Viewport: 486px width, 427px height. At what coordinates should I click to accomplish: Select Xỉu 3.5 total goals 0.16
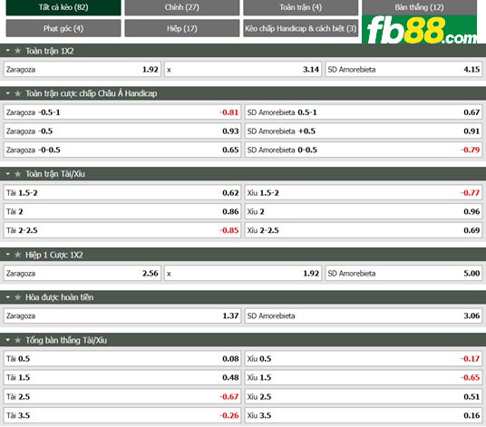(x=364, y=415)
